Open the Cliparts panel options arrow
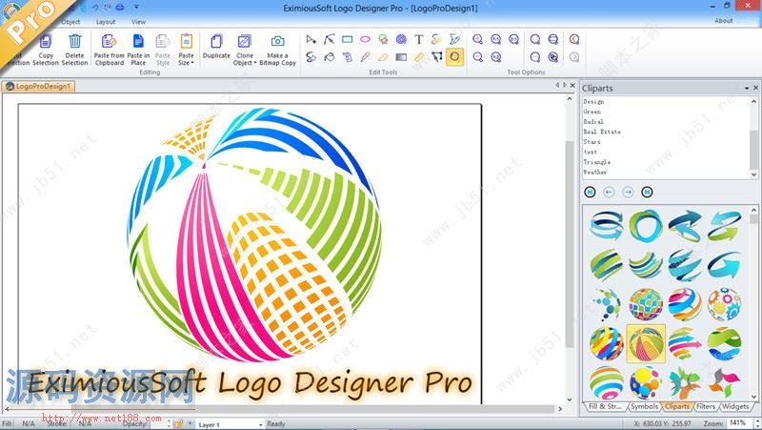Screen dimensions: 762x430 pyautogui.click(x=747, y=88)
